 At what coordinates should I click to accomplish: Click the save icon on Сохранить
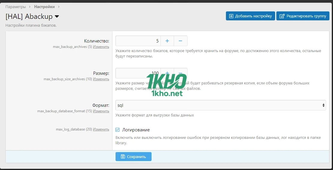pos(123,157)
